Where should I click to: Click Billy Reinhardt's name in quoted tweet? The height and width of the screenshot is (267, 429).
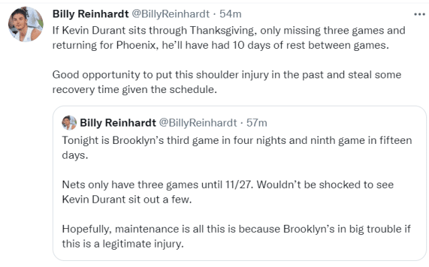[118, 123]
